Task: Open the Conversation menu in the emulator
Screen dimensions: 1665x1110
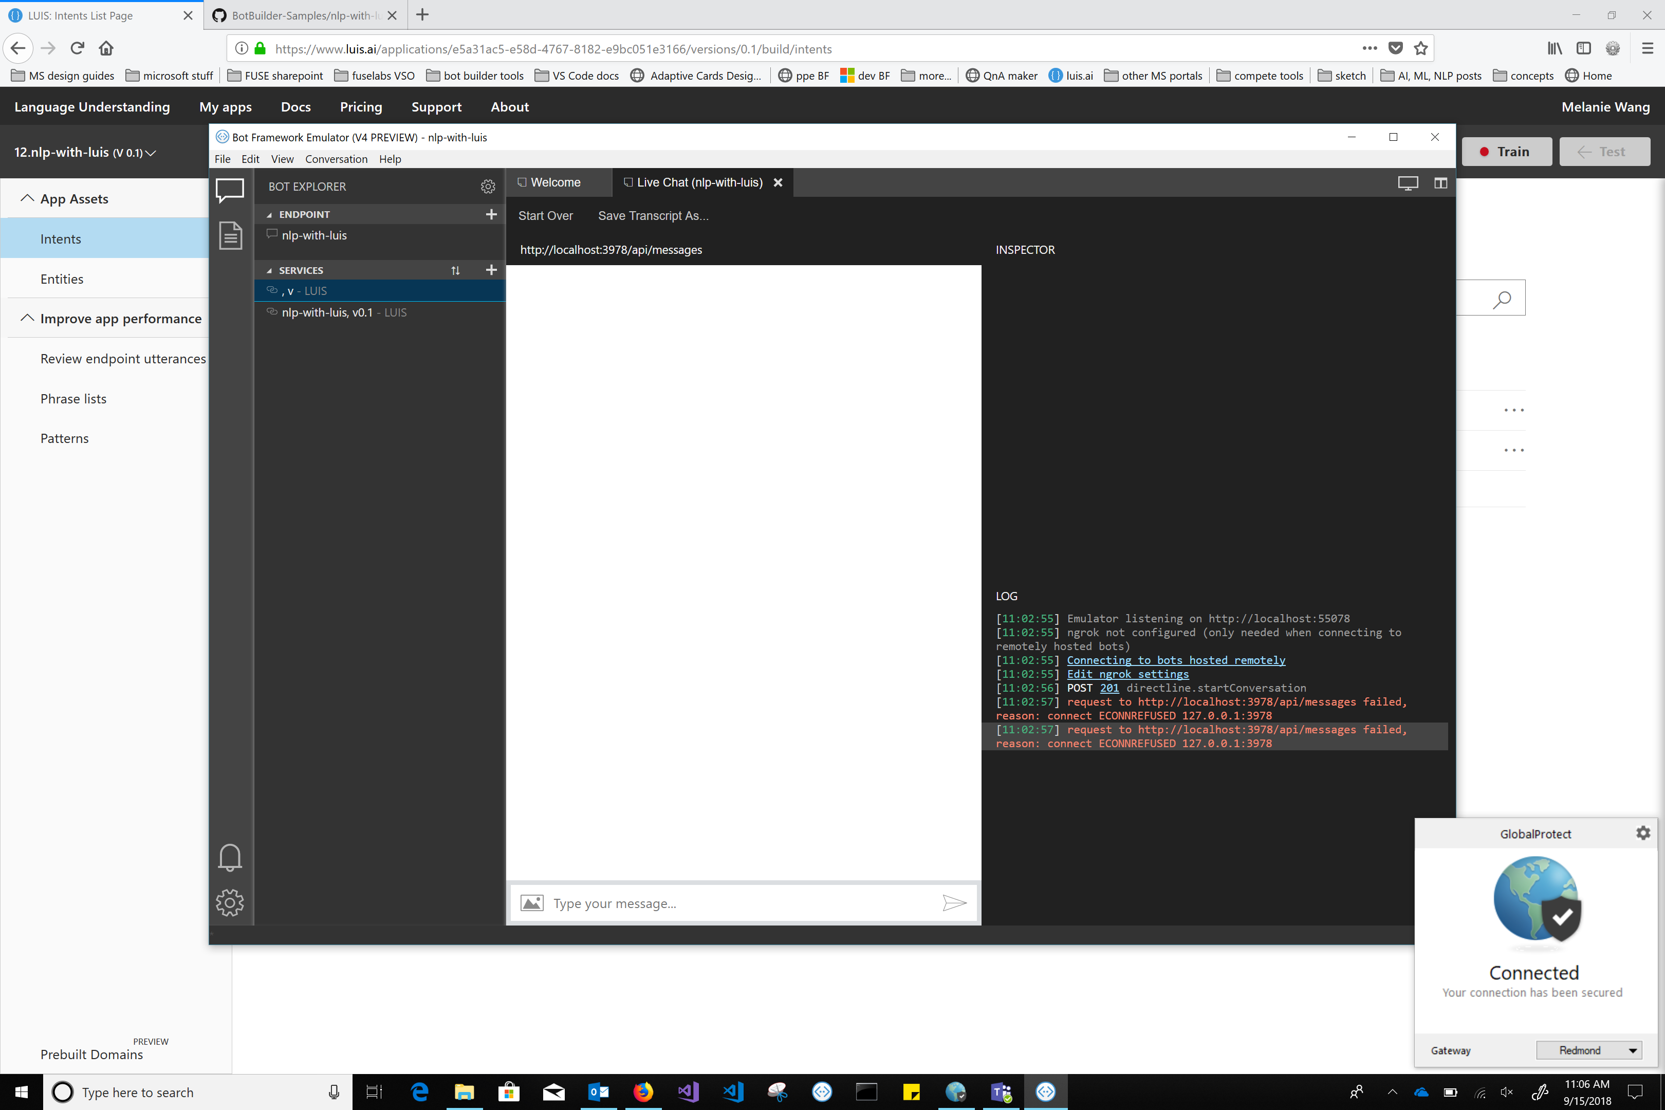Action: point(336,159)
